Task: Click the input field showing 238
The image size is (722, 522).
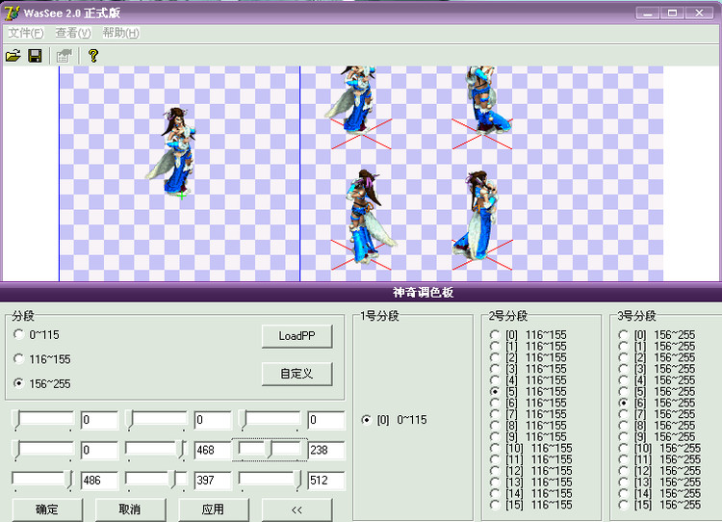Action: (326, 450)
